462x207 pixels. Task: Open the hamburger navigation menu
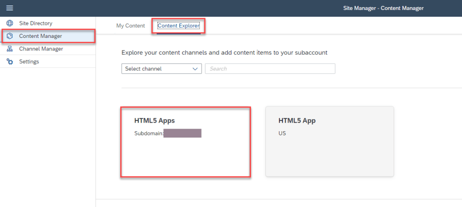click(9, 8)
